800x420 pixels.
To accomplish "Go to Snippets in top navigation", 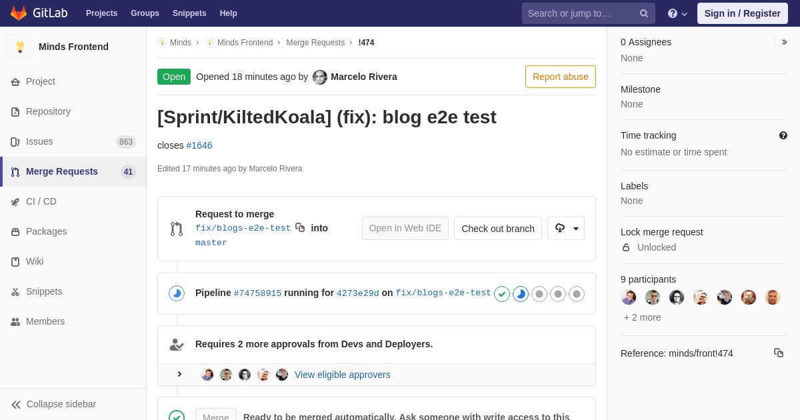I will [189, 13].
